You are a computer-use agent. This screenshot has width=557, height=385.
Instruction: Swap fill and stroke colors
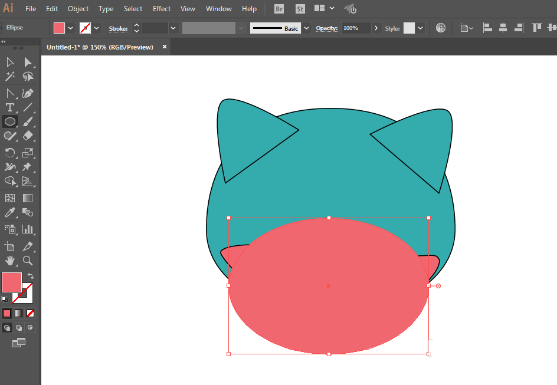click(x=31, y=276)
